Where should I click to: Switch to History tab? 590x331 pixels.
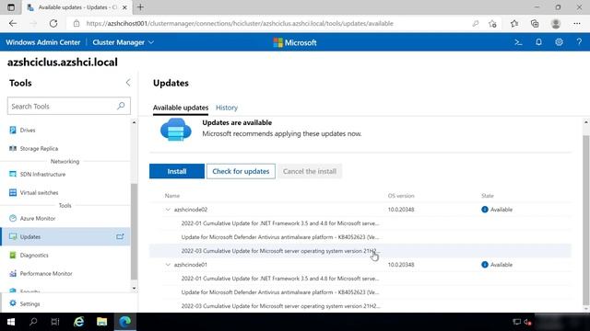[227, 108]
